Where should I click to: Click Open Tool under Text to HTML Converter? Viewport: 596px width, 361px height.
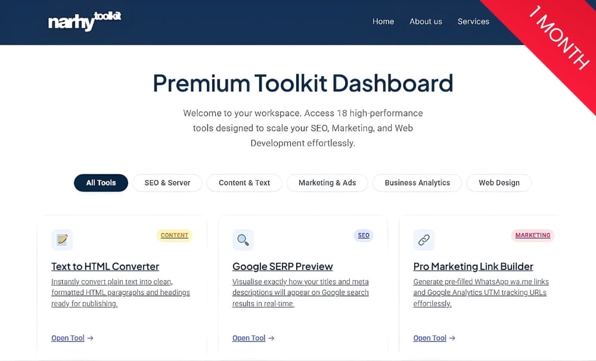pos(72,338)
